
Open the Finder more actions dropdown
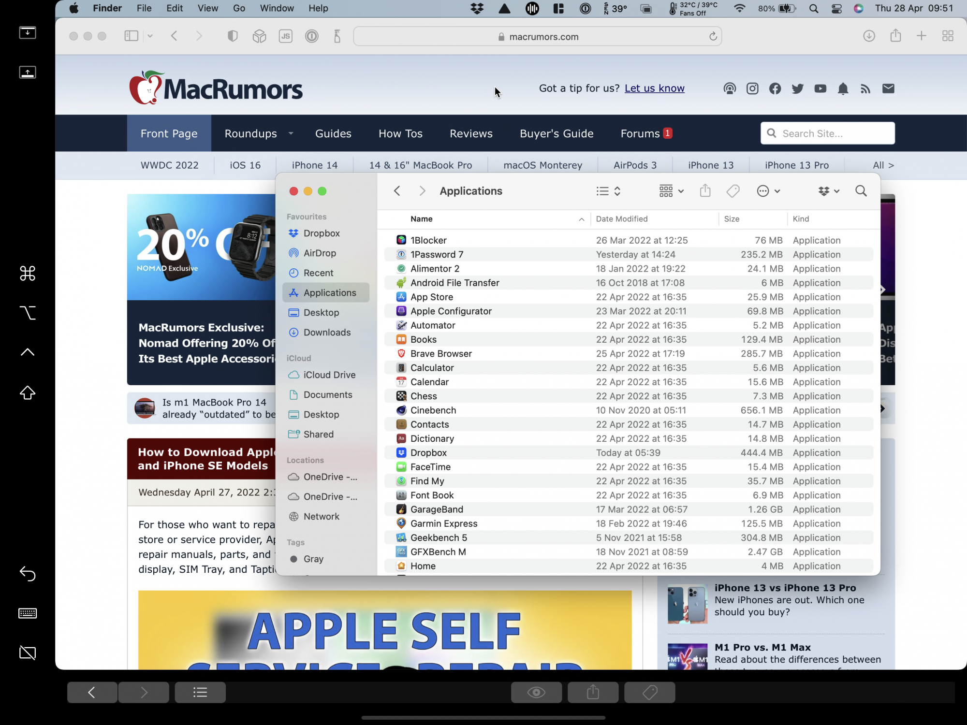768,191
